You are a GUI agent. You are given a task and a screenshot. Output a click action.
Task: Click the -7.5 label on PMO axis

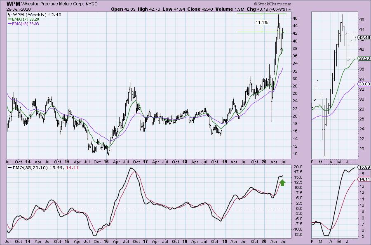pyautogui.click(x=298, y=224)
